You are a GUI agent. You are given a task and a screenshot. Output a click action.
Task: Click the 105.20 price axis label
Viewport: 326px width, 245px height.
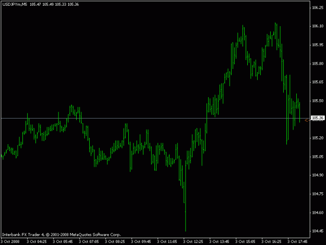point(318,138)
